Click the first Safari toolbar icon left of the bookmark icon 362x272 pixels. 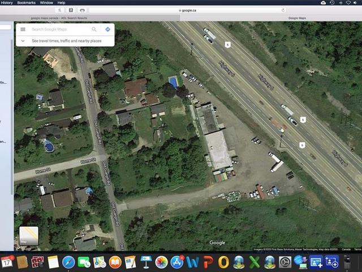pyautogui.click(x=59, y=10)
